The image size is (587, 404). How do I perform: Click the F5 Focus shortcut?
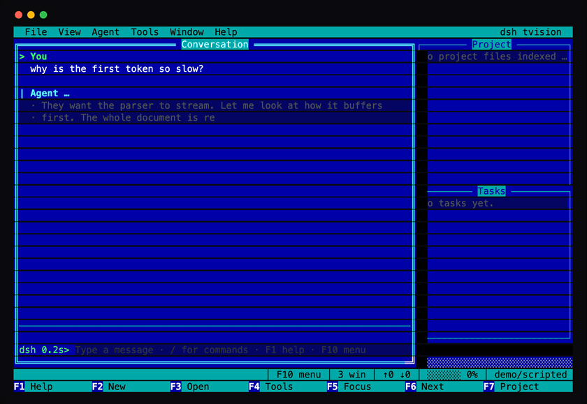[x=349, y=387]
